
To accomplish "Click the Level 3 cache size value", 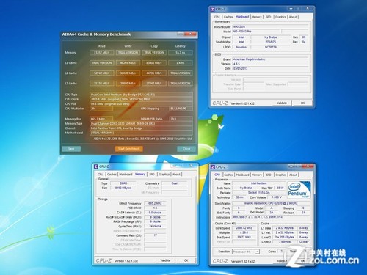I will pos(285,242).
